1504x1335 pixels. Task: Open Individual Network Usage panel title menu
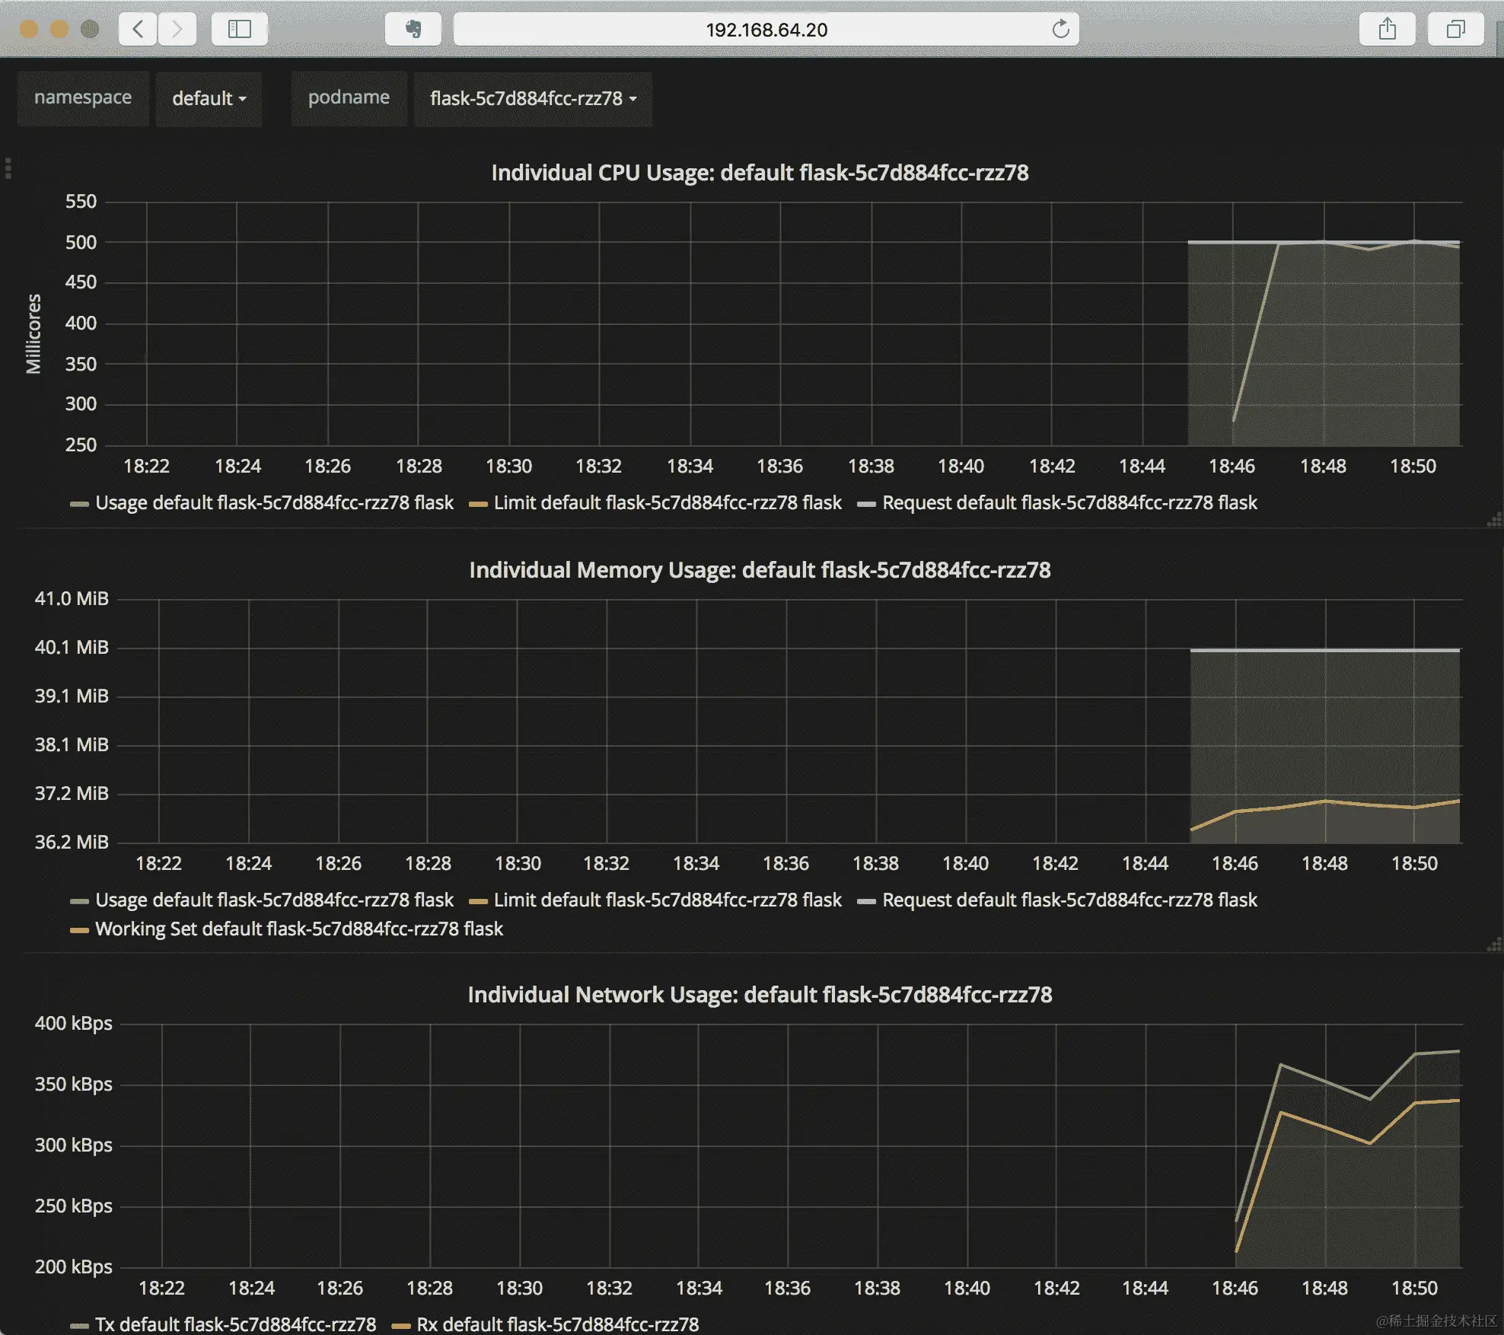tap(759, 995)
